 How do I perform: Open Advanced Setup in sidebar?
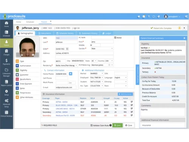pyautogui.click(x=6, y=103)
